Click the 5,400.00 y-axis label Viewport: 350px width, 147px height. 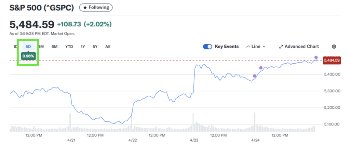332,74
